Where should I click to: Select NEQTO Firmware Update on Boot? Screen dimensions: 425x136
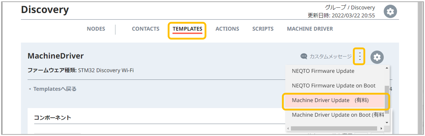click(x=334, y=86)
